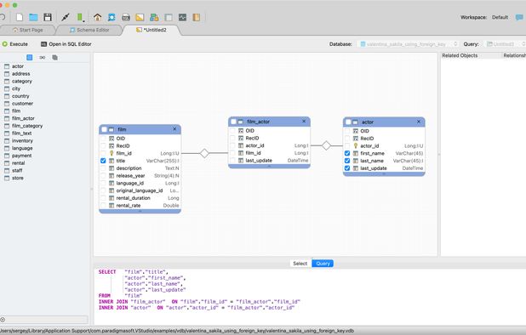
Task: Switch to the Schema Editor tab
Action: click(x=89, y=30)
